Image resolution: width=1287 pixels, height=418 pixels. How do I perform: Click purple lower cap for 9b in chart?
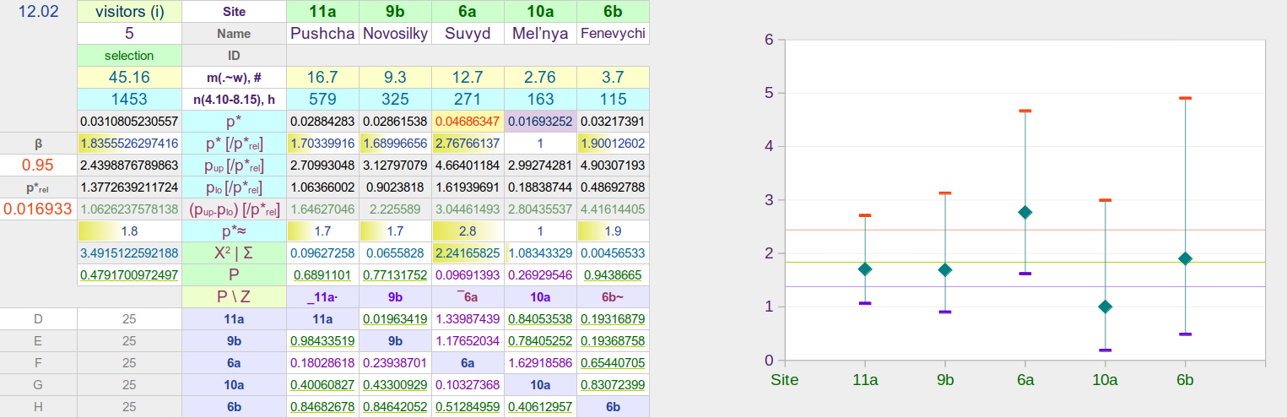click(945, 312)
